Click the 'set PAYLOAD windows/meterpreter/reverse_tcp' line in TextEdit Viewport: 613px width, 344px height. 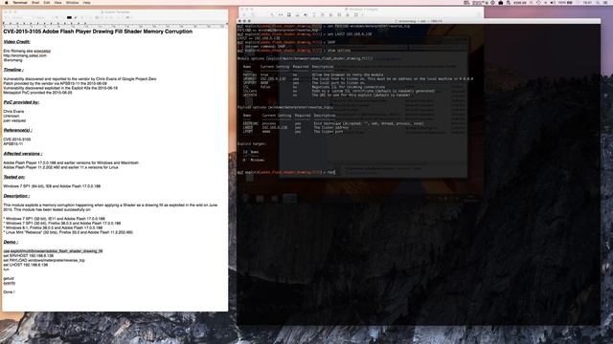[x=44, y=260]
